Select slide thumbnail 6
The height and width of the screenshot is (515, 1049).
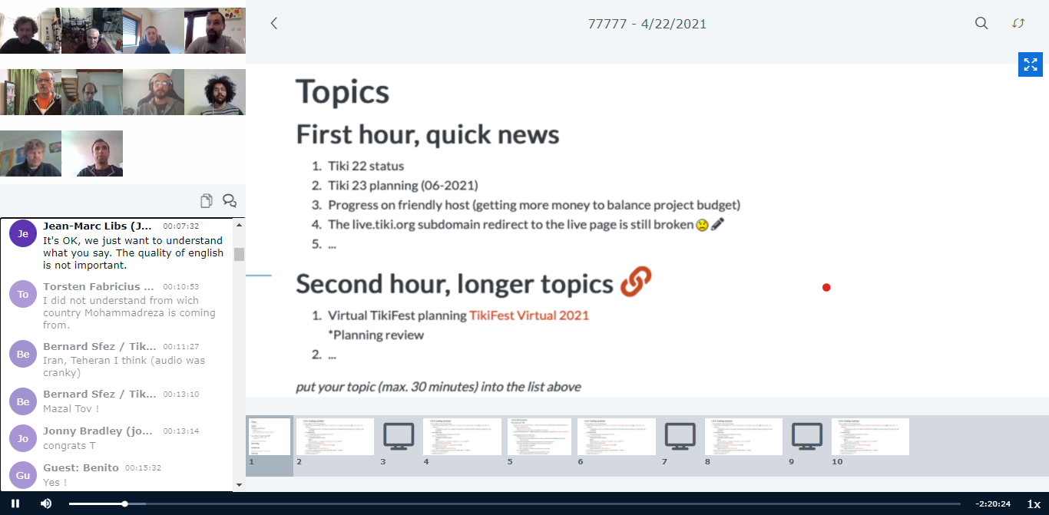point(616,437)
